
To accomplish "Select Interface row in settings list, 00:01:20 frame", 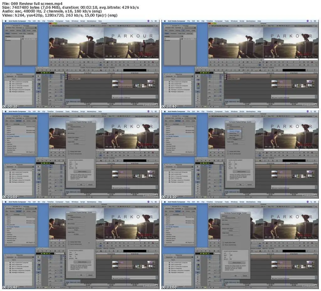I will (179, 144).
